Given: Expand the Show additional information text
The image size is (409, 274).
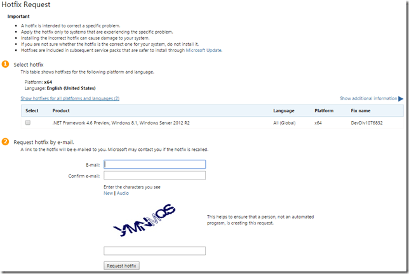Looking at the screenshot, I should [368, 99].
